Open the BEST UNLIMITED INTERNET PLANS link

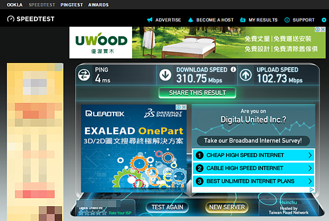[251, 181]
